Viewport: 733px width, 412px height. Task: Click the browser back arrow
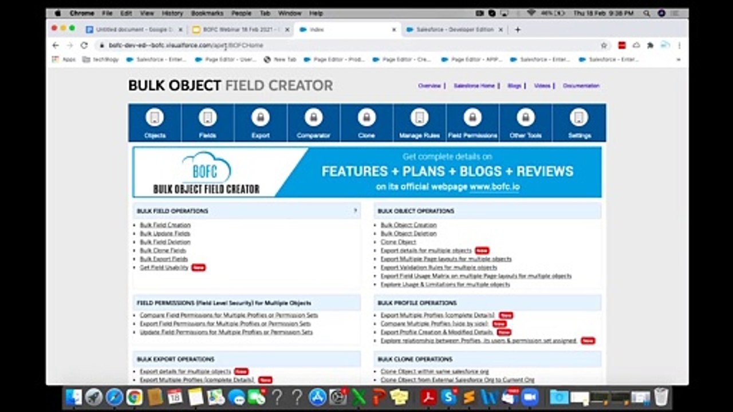tap(56, 45)
